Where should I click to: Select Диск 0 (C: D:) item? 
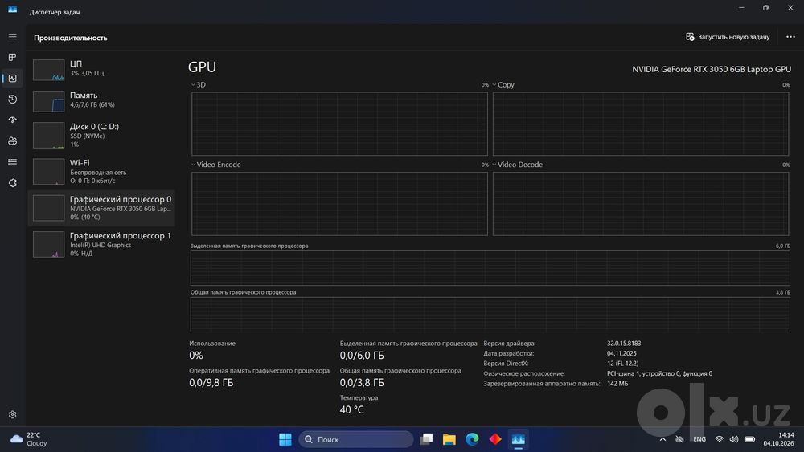pos(101,135)
